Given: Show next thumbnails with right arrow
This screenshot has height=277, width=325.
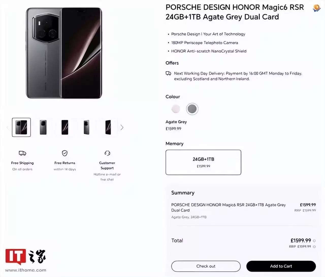Looking at the screenshot, I should [122, 127].
